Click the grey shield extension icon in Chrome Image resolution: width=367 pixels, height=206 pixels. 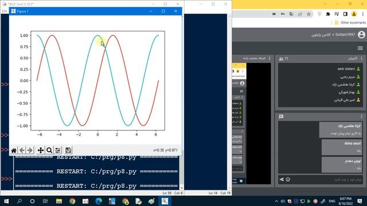319,14
